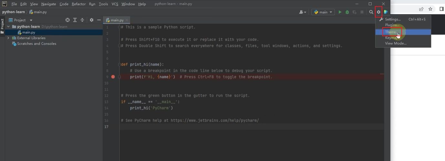Open the Refactor menu
This screenshot has height=161, width=445.
pyautogui.click(x=79, y=4)
